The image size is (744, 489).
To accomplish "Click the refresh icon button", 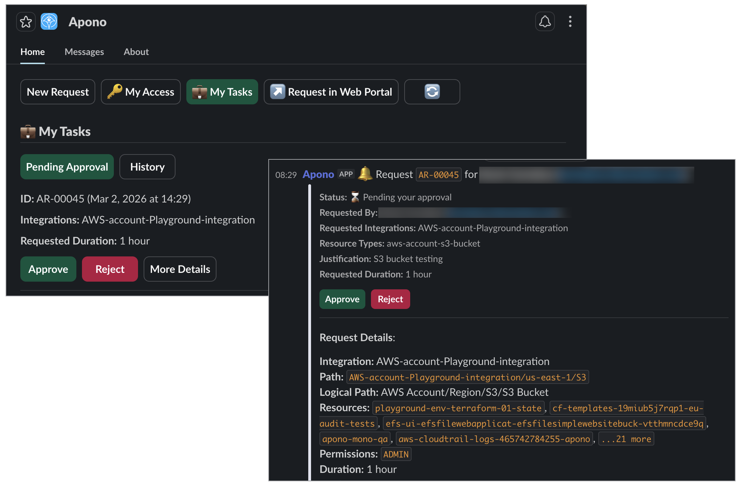I will pyautogui.click(x=432, y=92).
